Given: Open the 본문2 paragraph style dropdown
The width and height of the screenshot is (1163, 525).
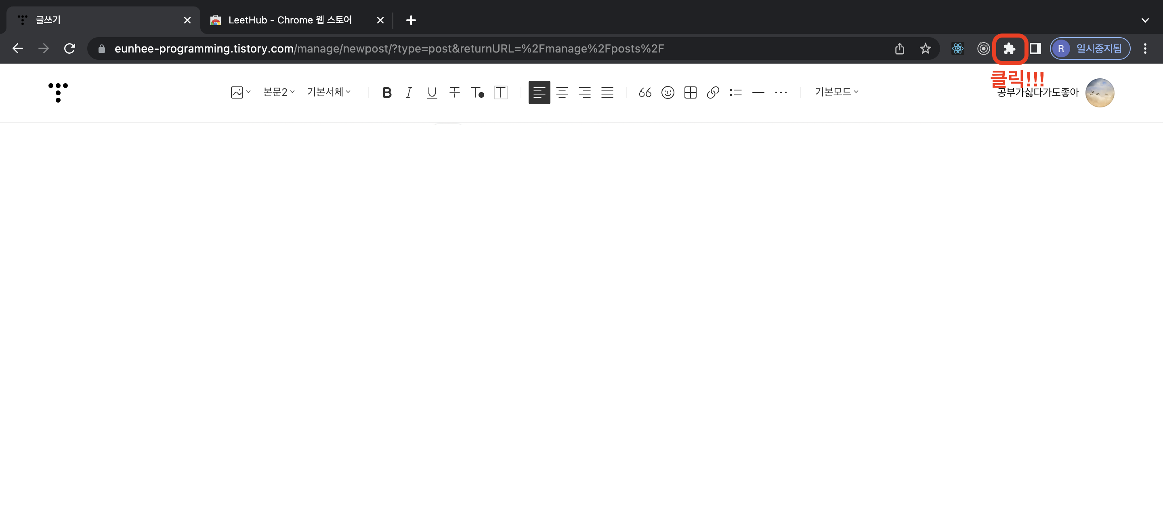Looking at the screenshot, I should [x=279, y=92].
